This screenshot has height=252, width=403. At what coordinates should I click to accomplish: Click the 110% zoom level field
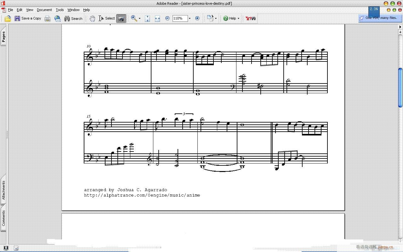[180, 19]
